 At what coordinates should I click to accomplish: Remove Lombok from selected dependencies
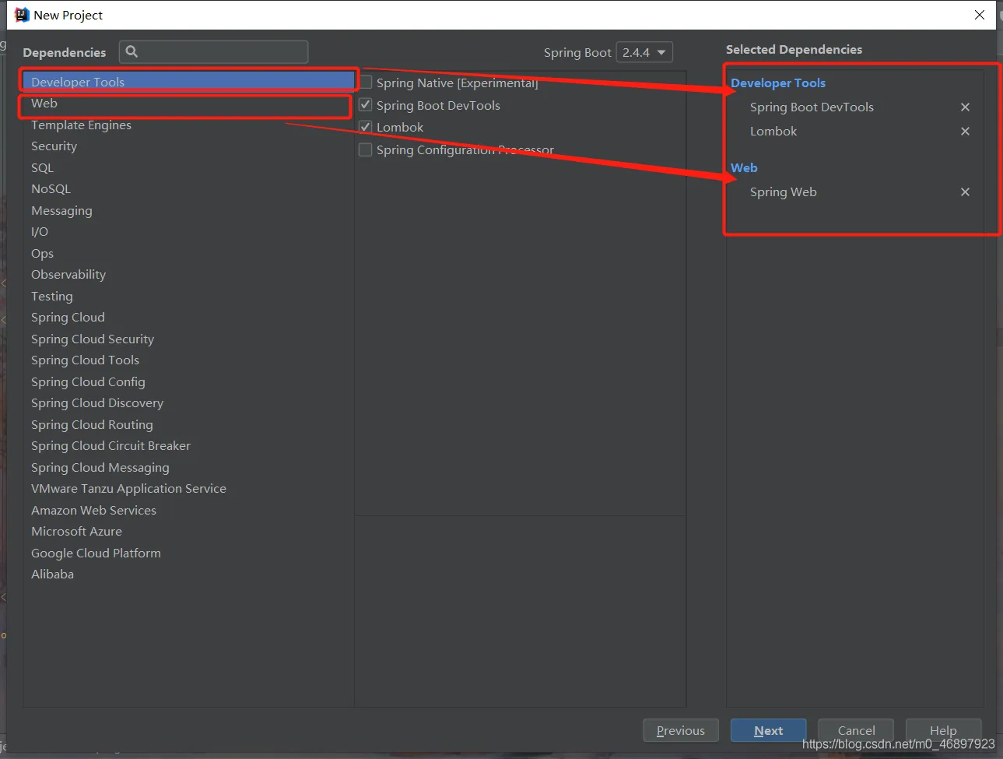click(965, 132)
